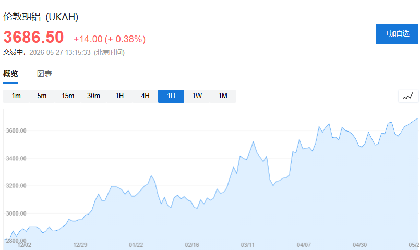Open the 概览 tab
Viewport: 420px width, 250px height.
click(10, 74)
